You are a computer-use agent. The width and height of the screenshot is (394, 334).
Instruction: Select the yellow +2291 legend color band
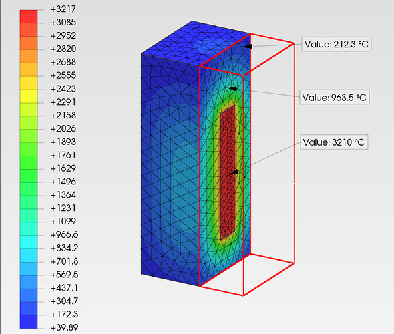click(x=29, y=96)
